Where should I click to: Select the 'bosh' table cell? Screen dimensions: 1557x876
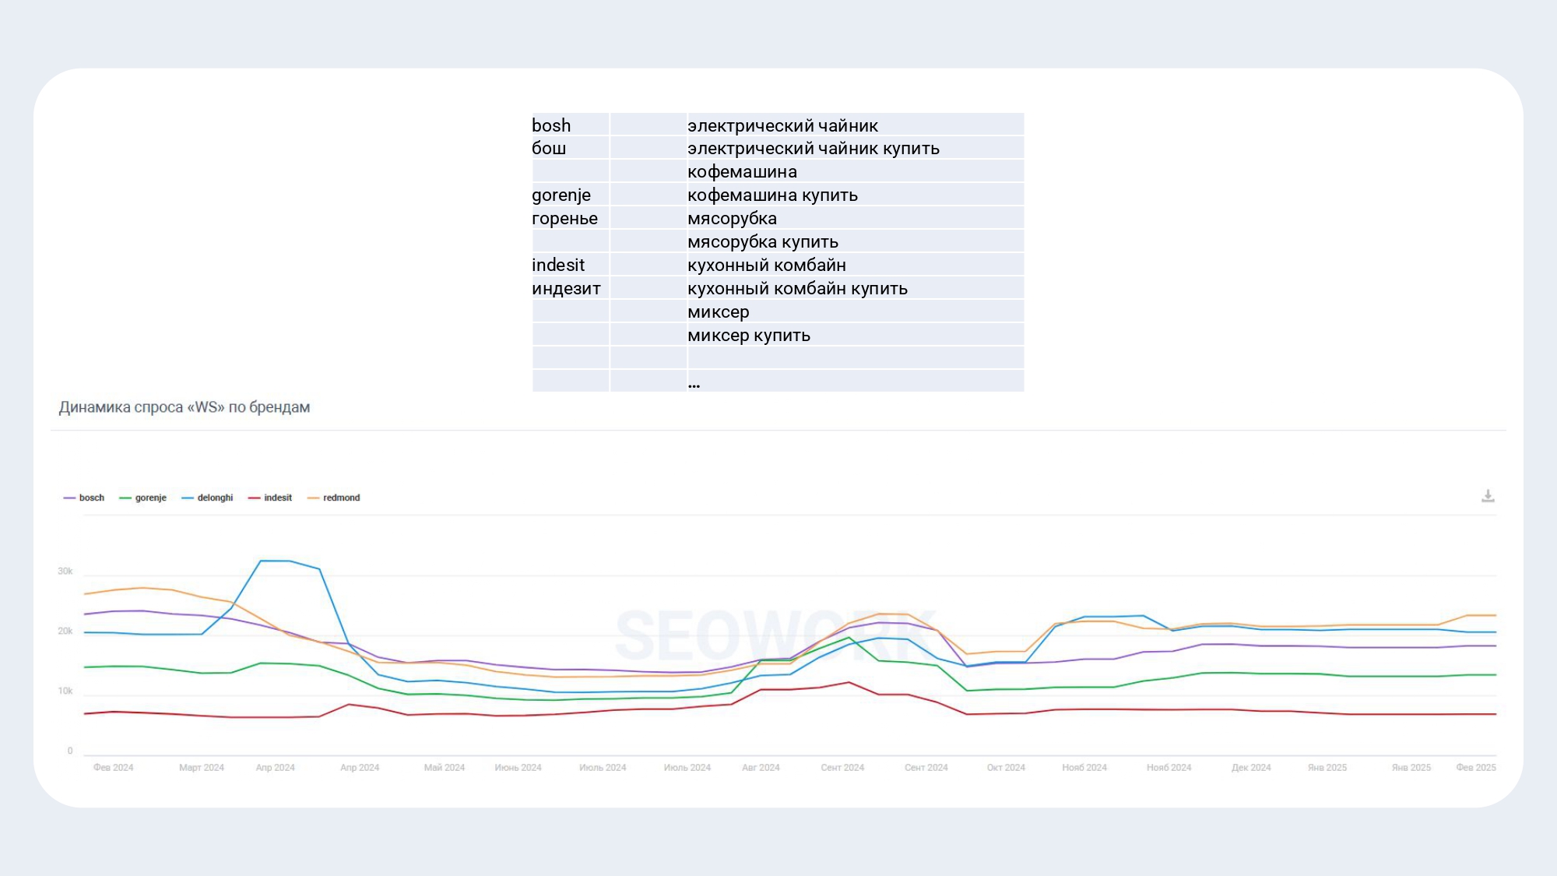(x=571, y=125)
